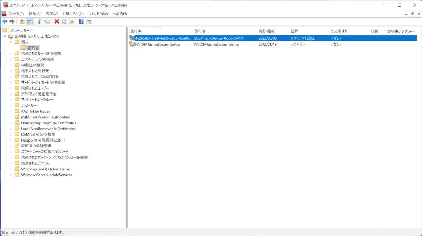Image resolution: width=422 pixels, height=236 pixels.
Task: Click the blue Help question mark icon
Action: (81, 21)
